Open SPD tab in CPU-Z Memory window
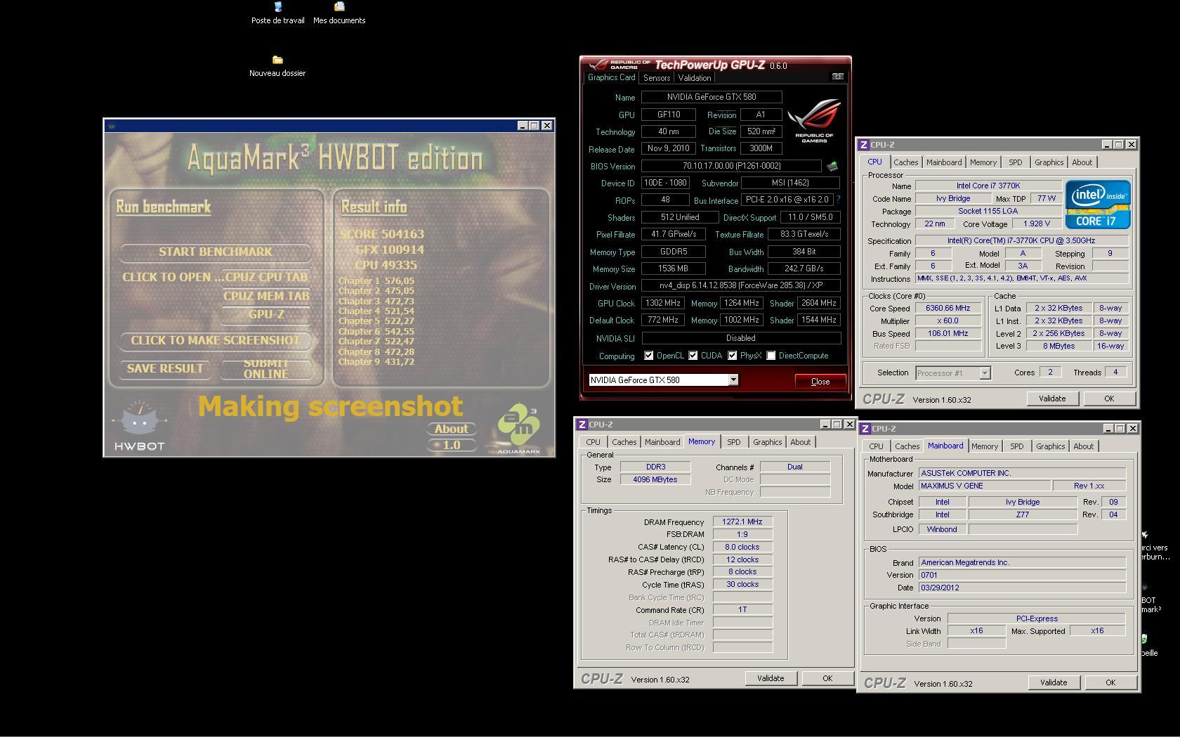Image resolution: width=1180 pixels, height=738 pixels. click(x=733, y=442)
